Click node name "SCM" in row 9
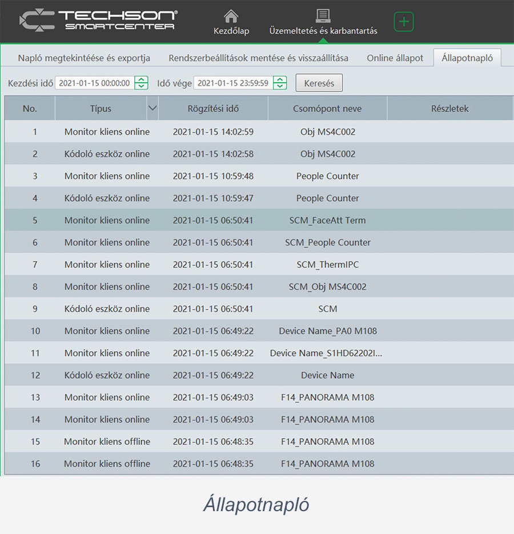 click(328, 309)
